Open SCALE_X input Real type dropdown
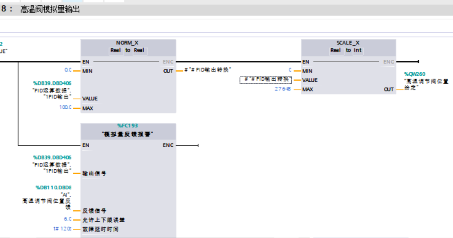 [x=336, y=50]
